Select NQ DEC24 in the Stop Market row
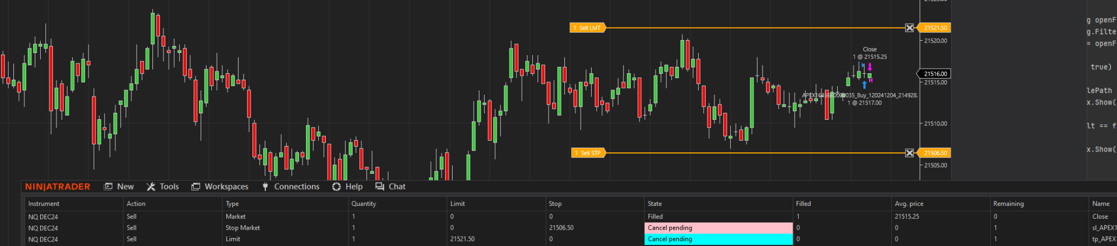This screenshot has width=1117, height=246. (74, 228)
